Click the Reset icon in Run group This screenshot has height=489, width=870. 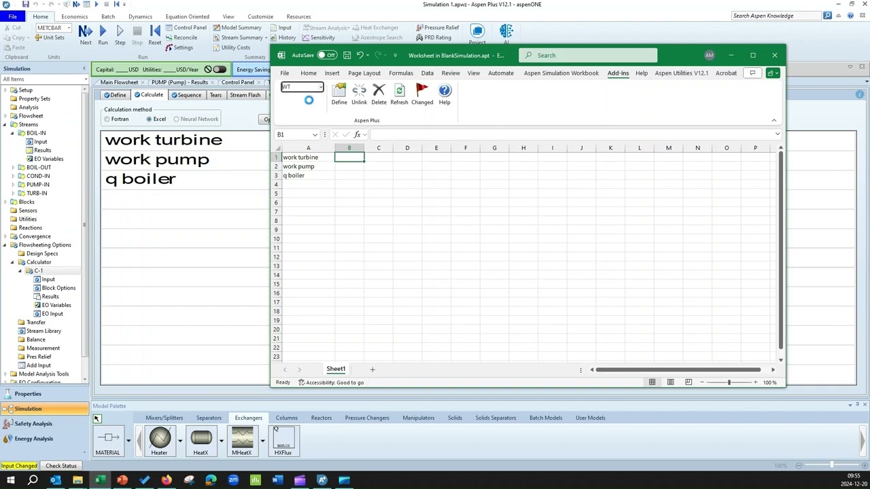click(x=155, y=35)
